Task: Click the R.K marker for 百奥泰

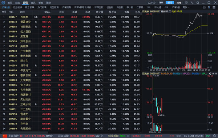Action: [36, 17]
